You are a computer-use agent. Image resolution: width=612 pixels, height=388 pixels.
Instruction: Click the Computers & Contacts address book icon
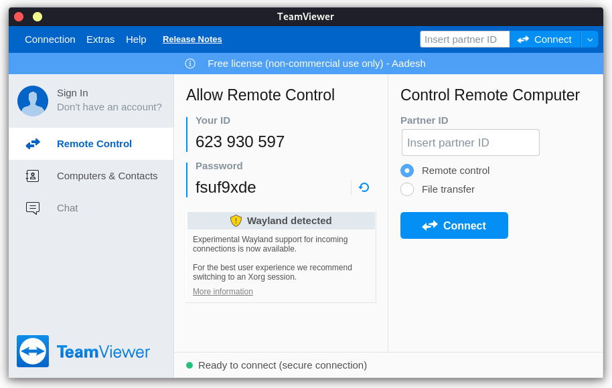point(33,176)
